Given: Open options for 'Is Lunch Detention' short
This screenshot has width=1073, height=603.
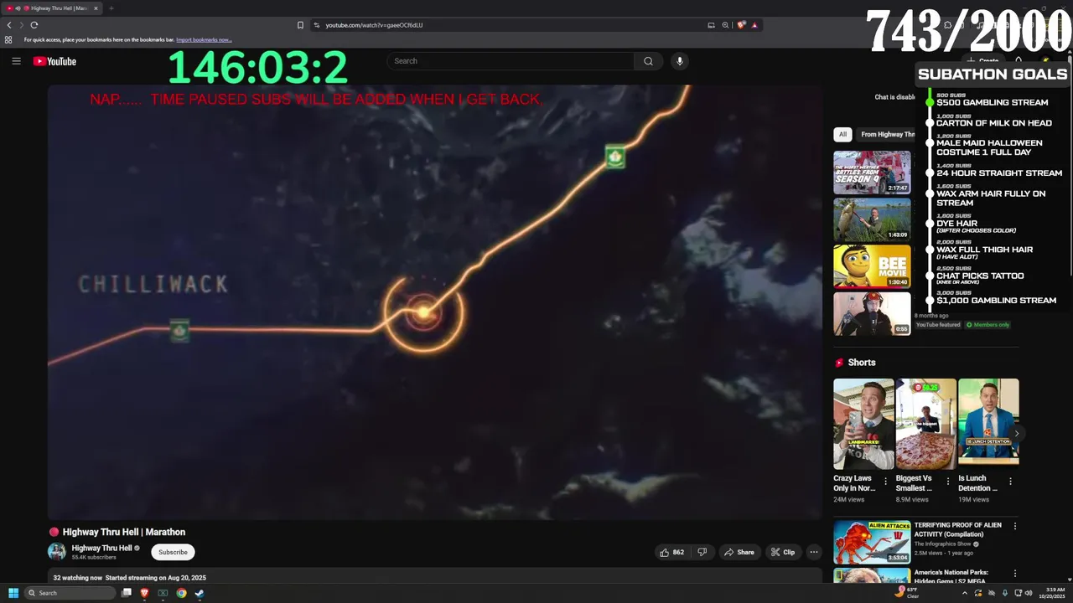Looking at the screenshot, I should pyautogui.click(x=1010, y=482).
